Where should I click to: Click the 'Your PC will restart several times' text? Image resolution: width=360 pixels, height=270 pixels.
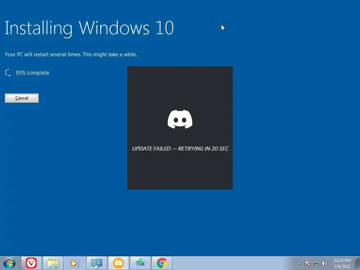[x=71, y=54]
